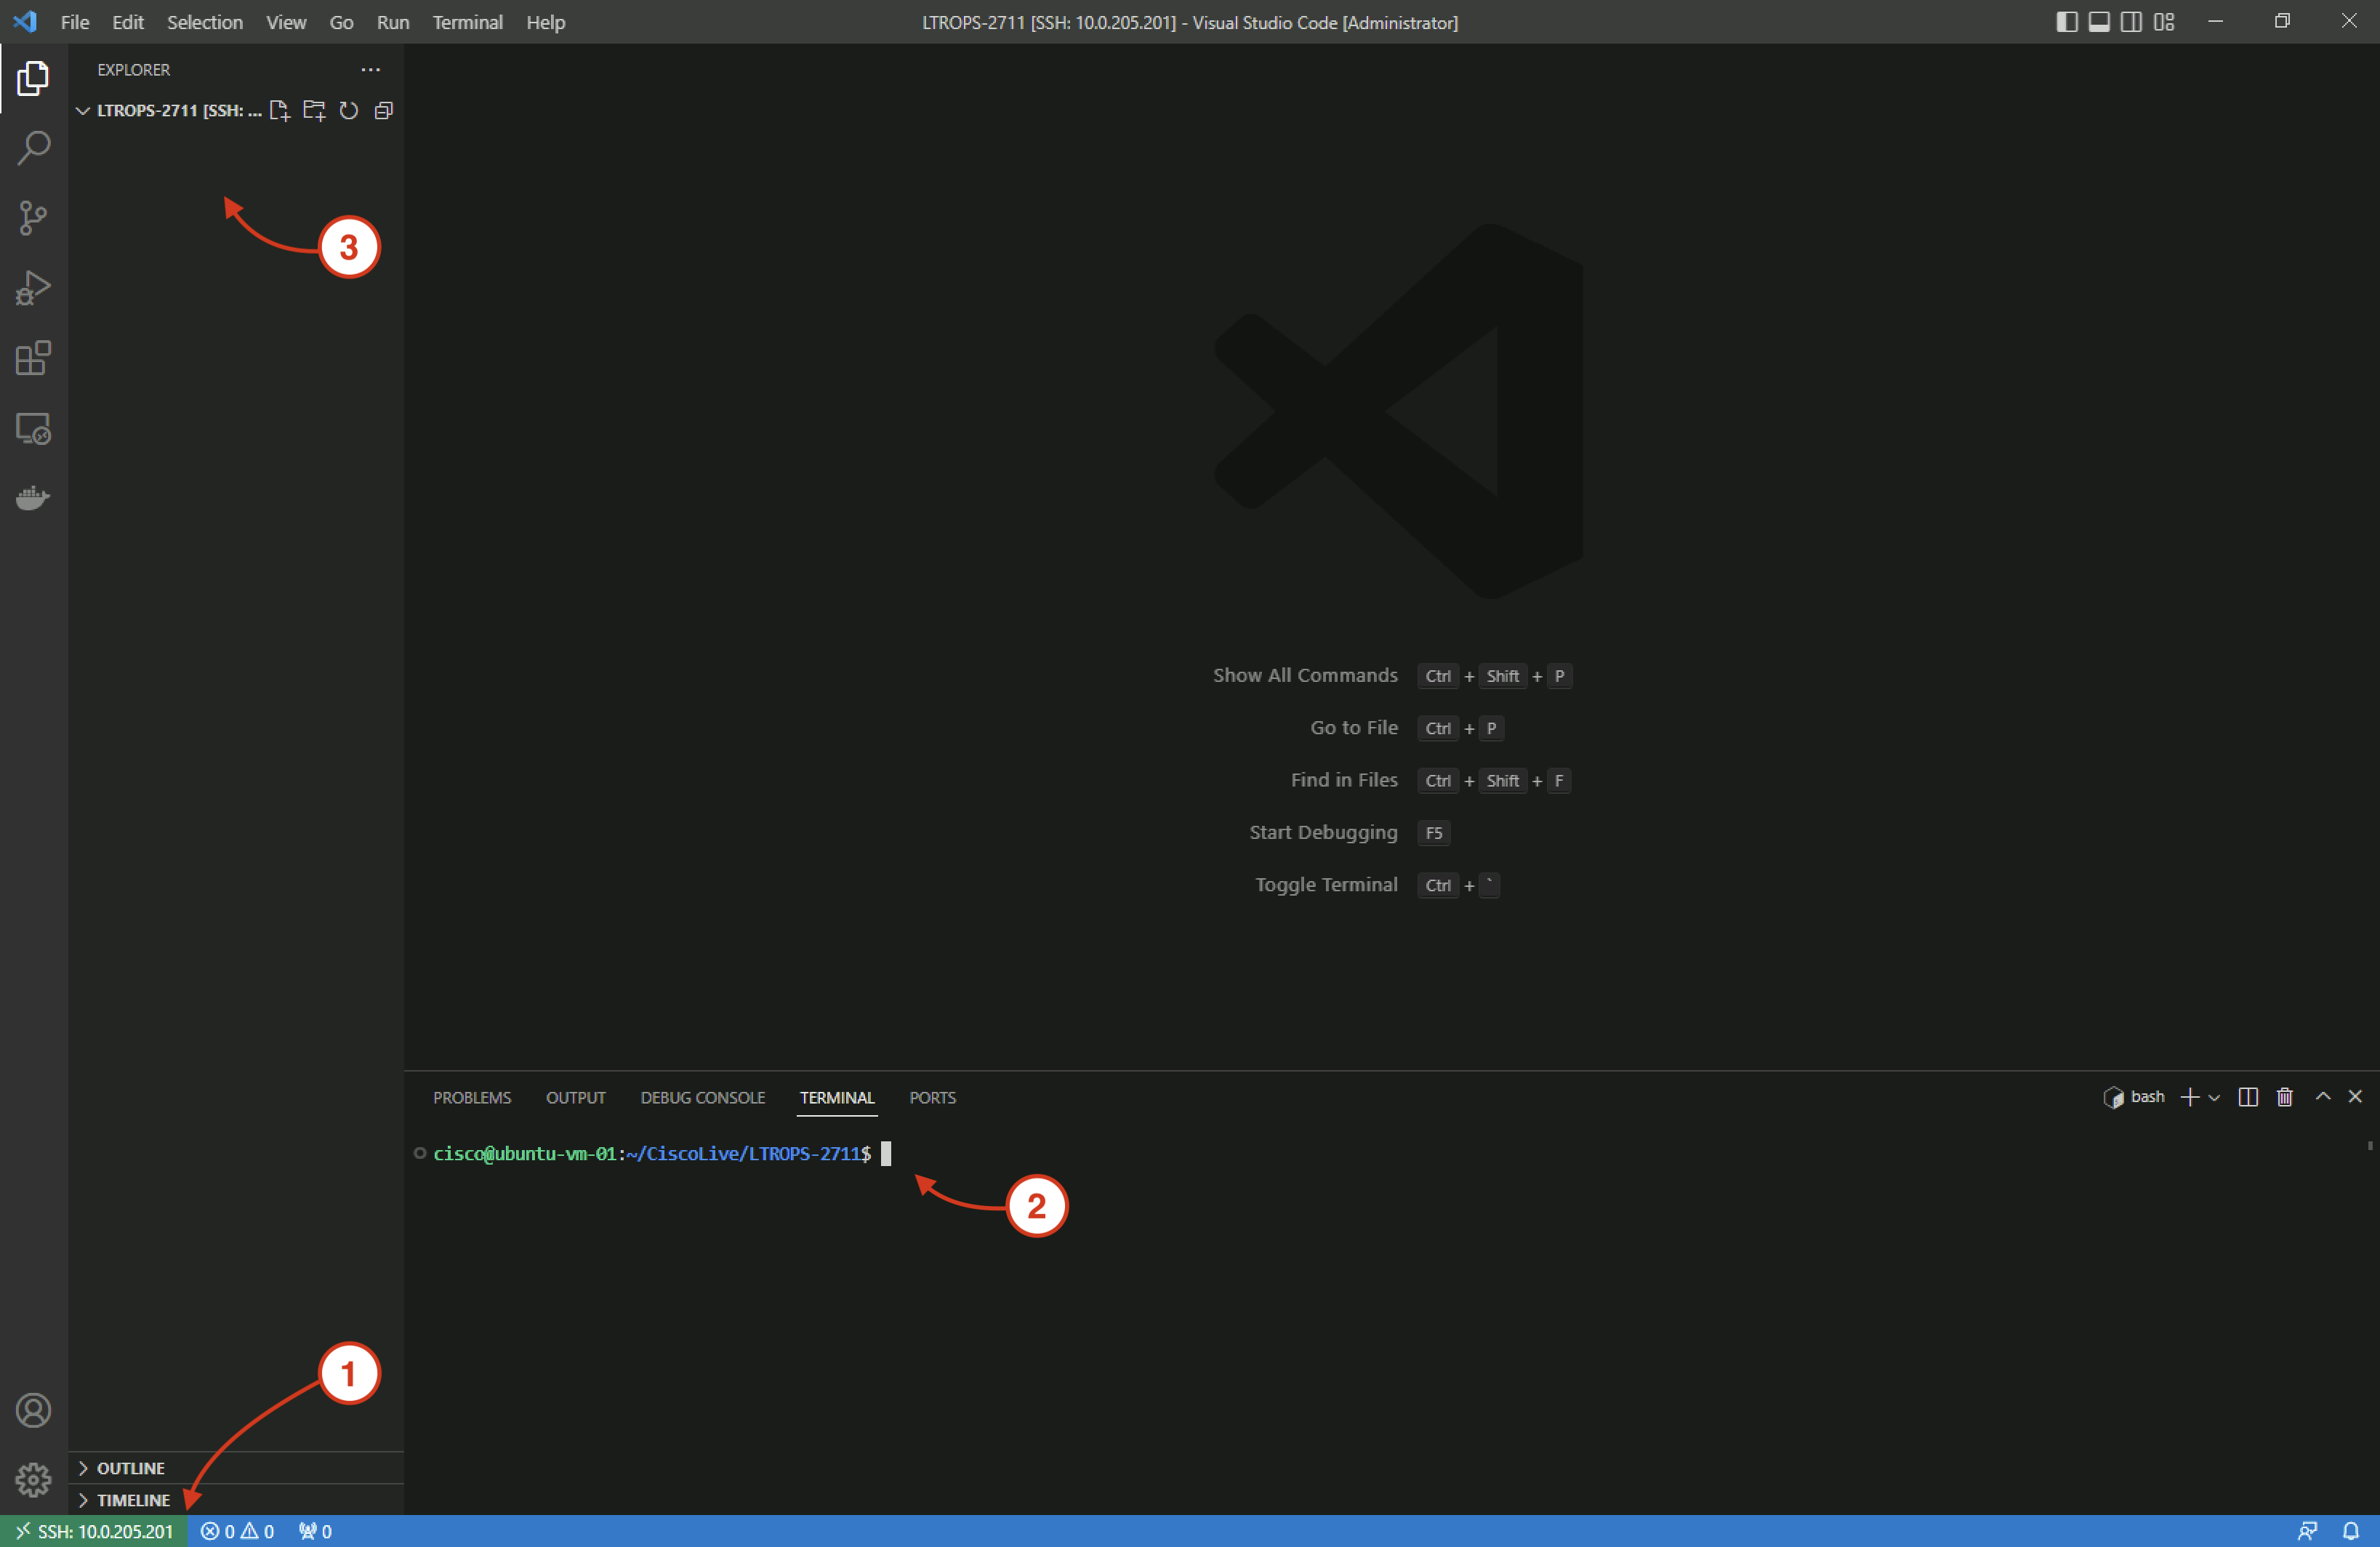Add a new terminal with plus icon
2380x1547 pixels.
[2190, 1097]
